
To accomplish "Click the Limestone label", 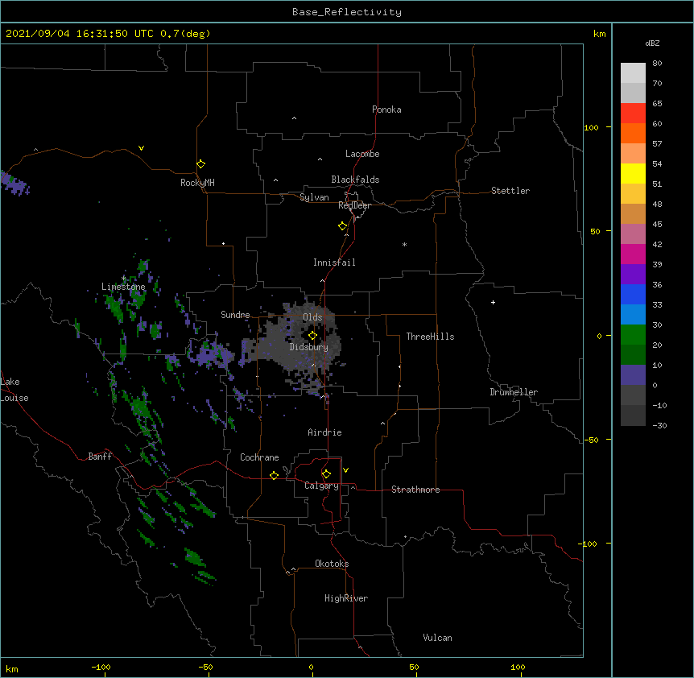I will coord(123,287).
